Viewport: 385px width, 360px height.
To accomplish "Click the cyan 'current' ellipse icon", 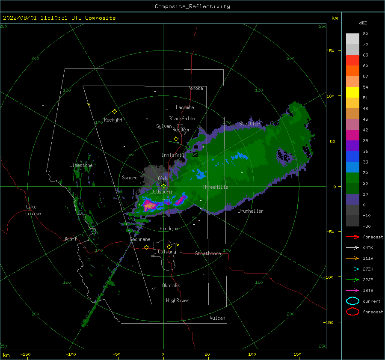I will click(x=352, y=301).
